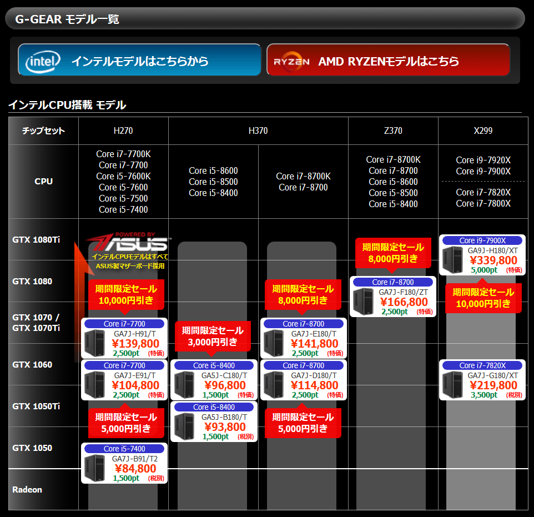Click the インテルCPU搭載 モデル heading
Image resolution: width=534 pixels, height=517 pixels.
pos(67,104)
